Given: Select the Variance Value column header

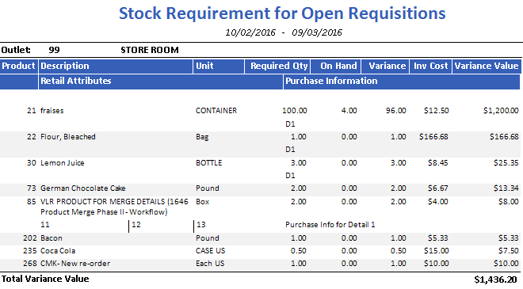Looking at the screenshot, I should click(486, 66).
